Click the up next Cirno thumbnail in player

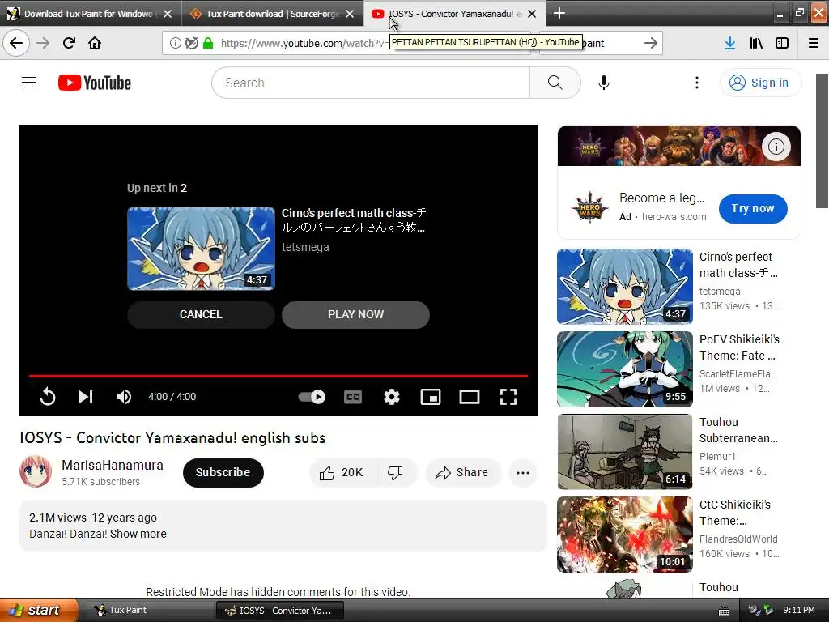tap(201, 248)
